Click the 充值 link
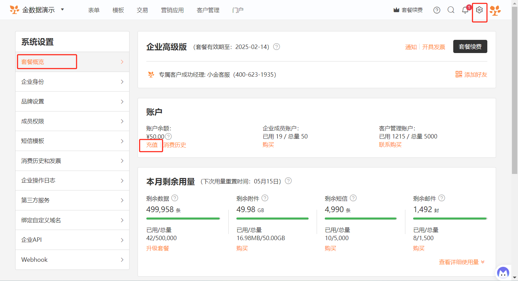The height and width of the screenshot is (281, 518). pos(152,145)
